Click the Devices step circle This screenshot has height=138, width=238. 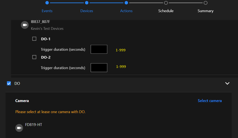[87, 3]
